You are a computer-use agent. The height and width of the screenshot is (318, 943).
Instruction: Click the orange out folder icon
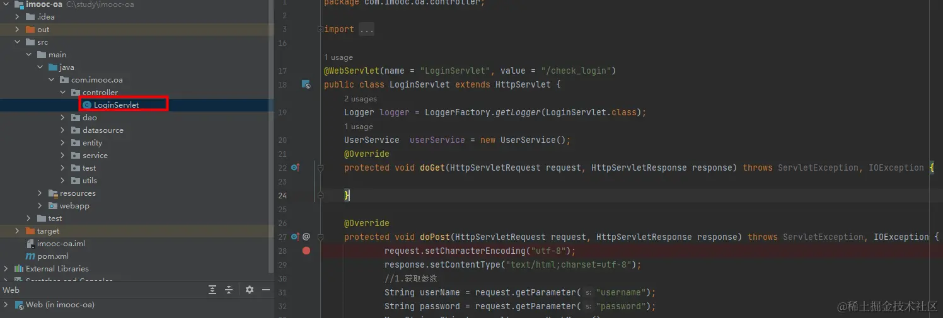(x=30, y=30)
